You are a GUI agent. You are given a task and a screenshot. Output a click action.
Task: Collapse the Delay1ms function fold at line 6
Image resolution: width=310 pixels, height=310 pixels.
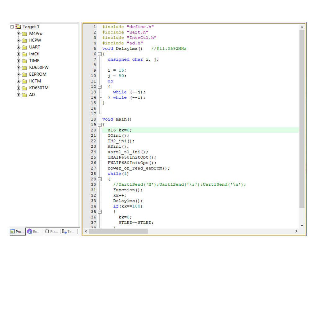tap(100, 54)
